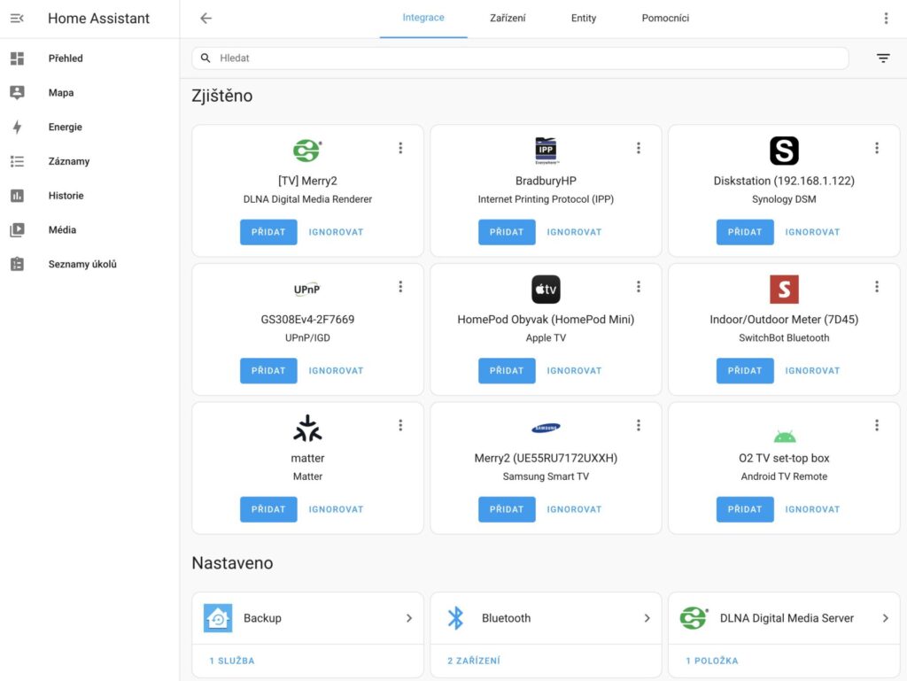Switch to the Zařízení tab
Screen dimensions: 907x681
(508, 18)
